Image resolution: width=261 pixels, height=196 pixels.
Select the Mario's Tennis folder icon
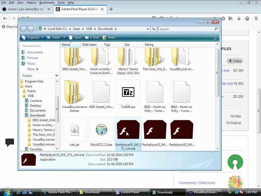pos(128,57)
